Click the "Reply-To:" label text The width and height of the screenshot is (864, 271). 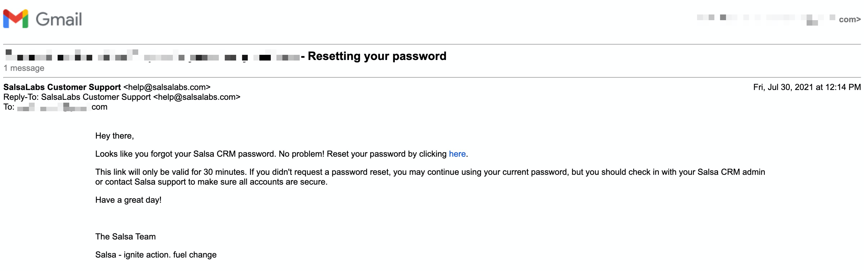pos(21,97)
